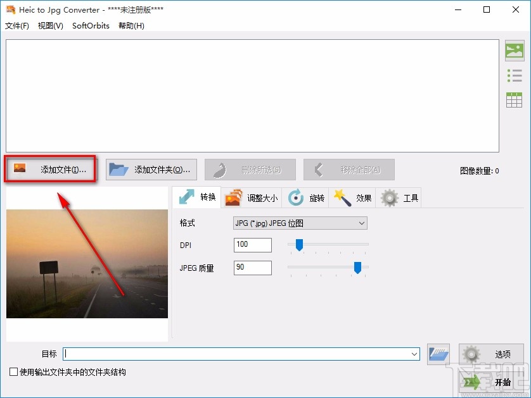Switch to thumbnail view mode
Viewport: 531px width, 398px height.
coord(515,51)
